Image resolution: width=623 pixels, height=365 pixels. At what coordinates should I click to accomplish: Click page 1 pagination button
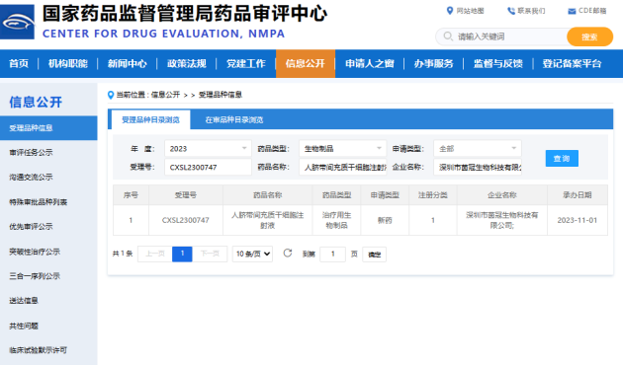(x=182, y=254)
